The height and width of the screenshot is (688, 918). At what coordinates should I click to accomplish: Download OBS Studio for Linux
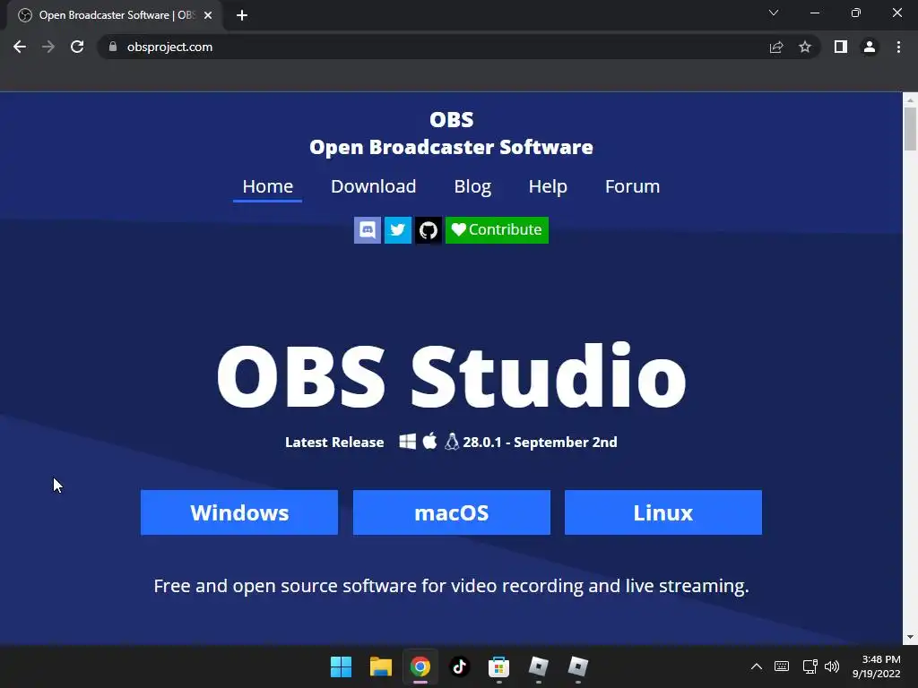663,512
